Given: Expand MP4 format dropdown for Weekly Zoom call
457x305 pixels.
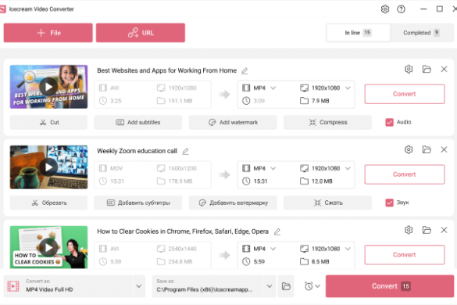Looking at the screenshot, I should (x=273, y=168).
